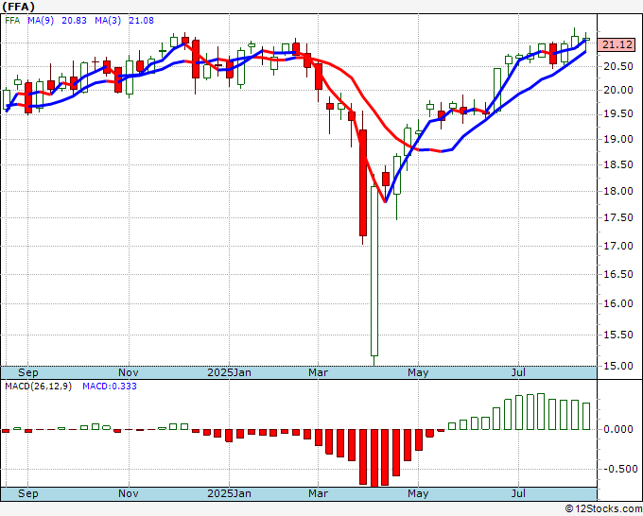Click the 21.08 moving average value
The image size is (643, 516).
point(141,21)
